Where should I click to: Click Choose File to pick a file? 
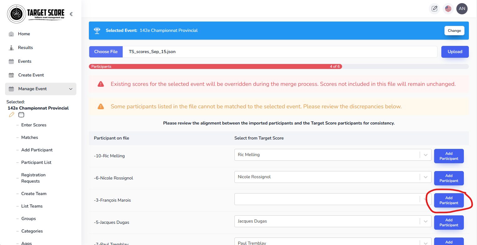(x=106, y=52)
